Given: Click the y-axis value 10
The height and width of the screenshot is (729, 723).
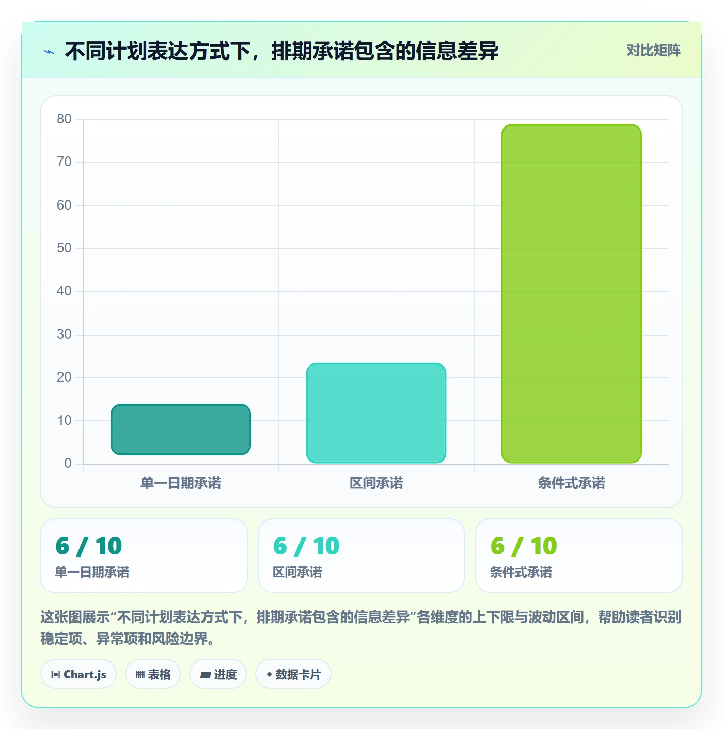Looking at the screenshot, I should 65,421.
